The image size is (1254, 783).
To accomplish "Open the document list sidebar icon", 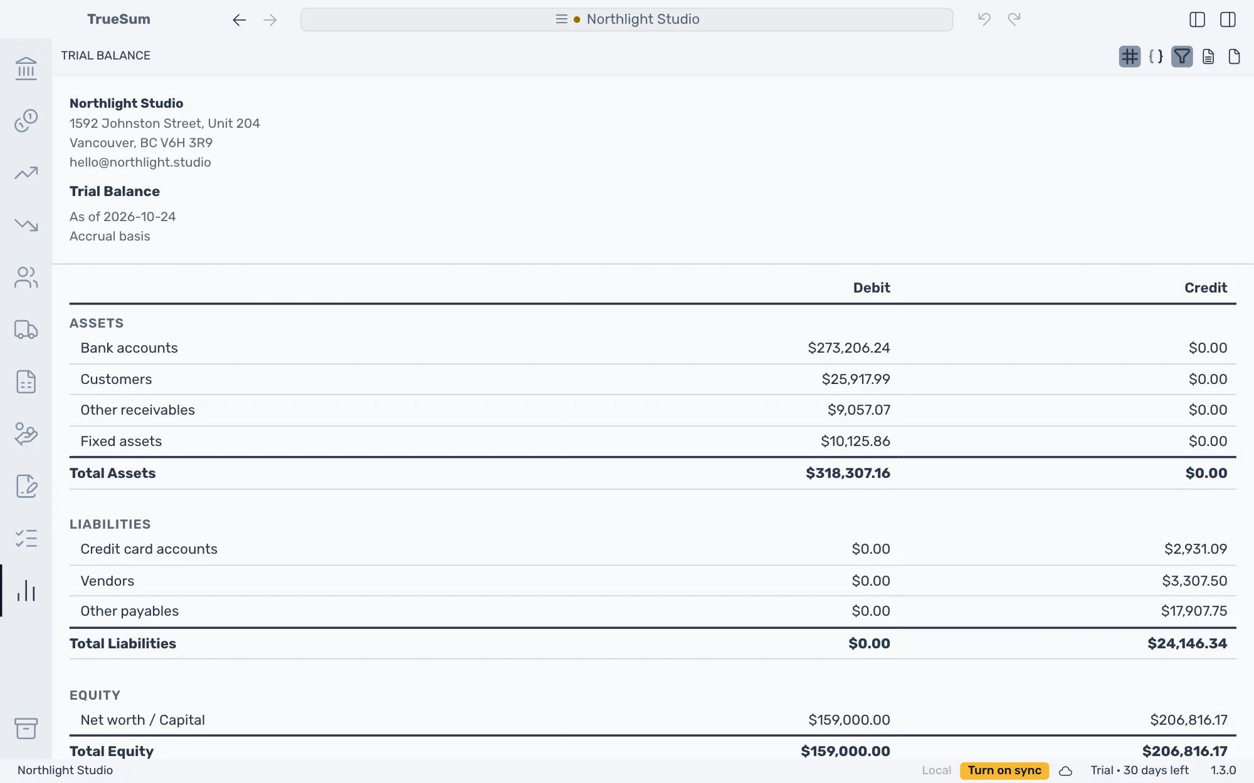I will tap(26, 381).
